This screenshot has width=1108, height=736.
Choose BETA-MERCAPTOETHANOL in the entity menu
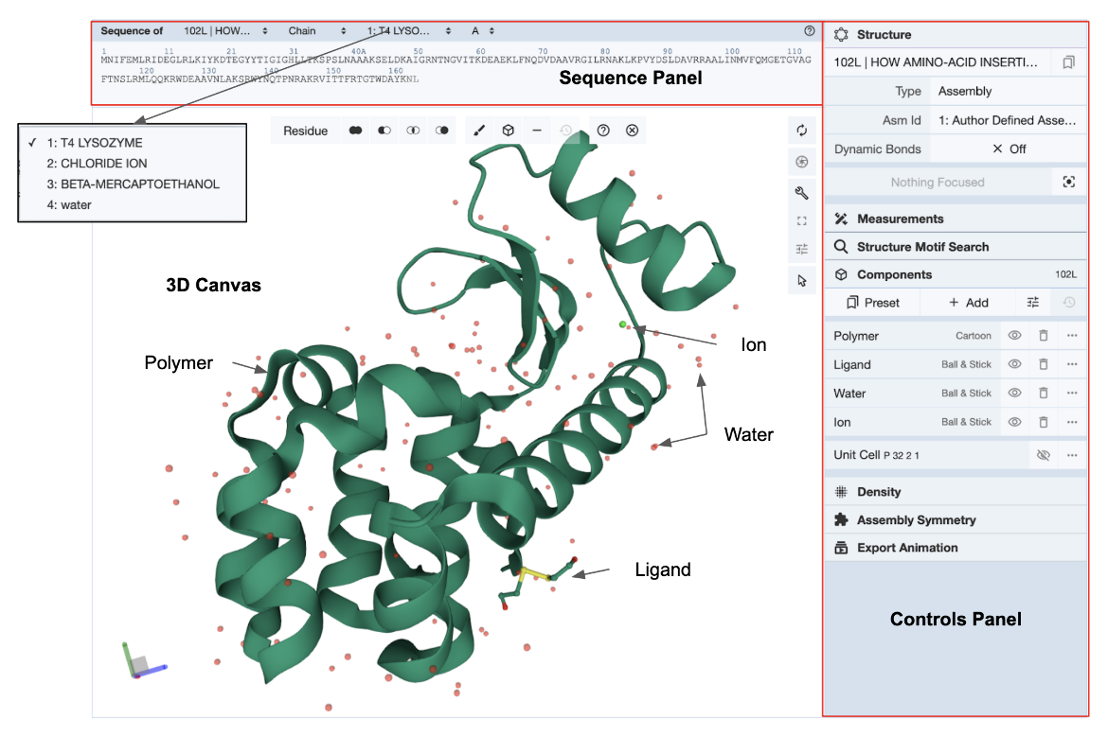(x=133, y=184)
